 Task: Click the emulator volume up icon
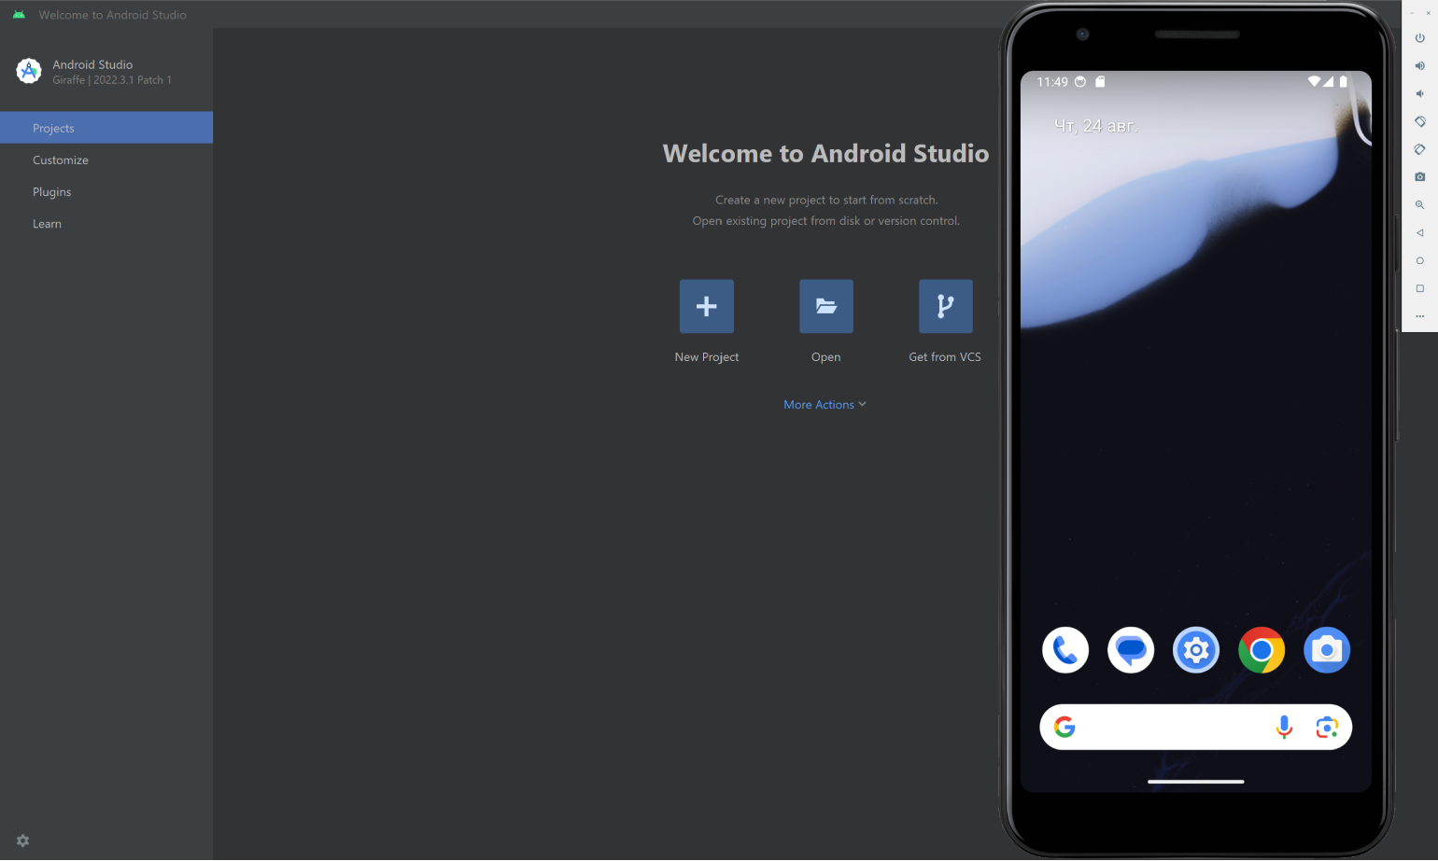1419,66
